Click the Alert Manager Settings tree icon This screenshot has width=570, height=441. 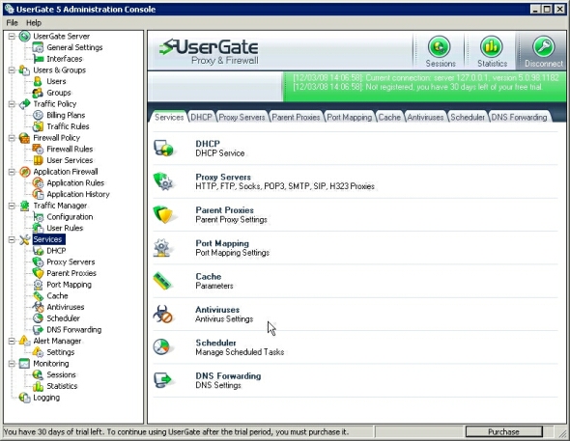point(38,352)
